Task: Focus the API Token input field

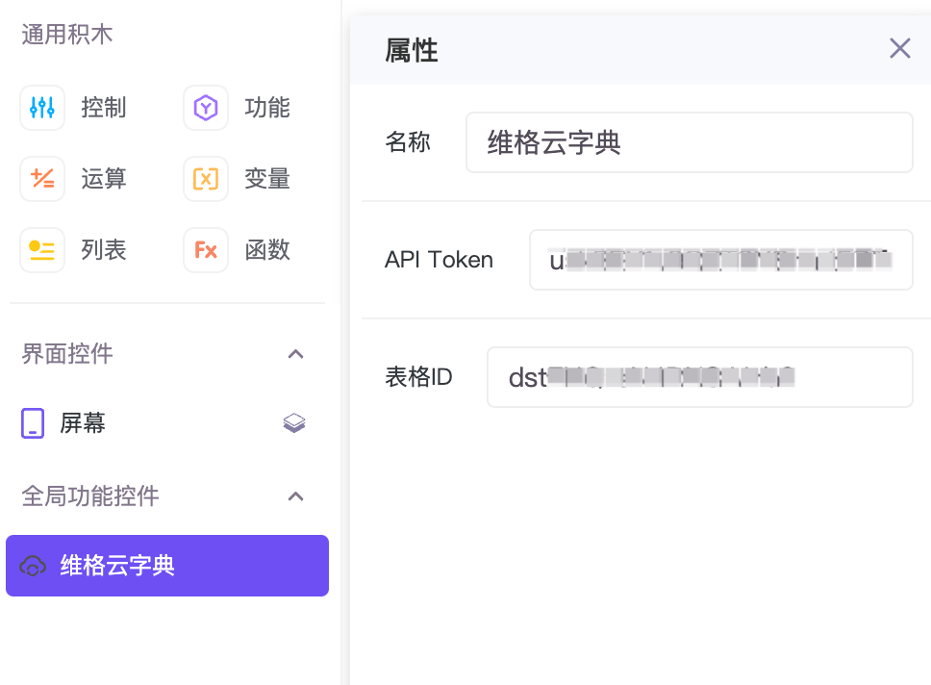Action: [x=720, y=260]
